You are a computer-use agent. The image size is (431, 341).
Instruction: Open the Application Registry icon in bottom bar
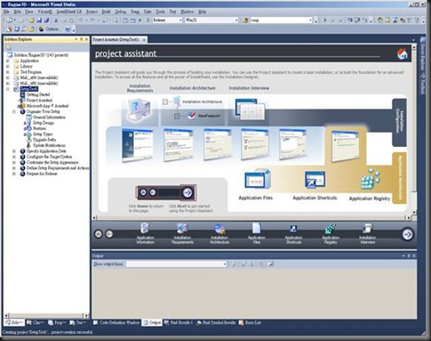tap(331, 233)
